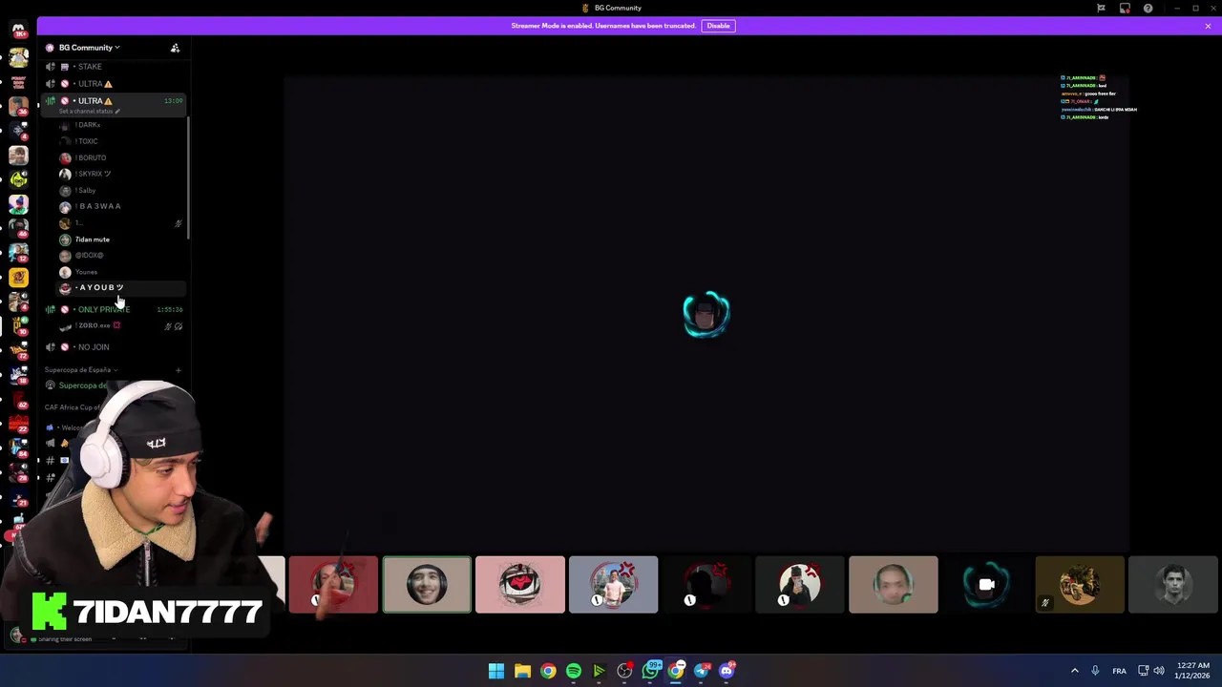Open the BG Community server dropdown
Viewport: 1222px width, 687px height.
(x=89, y=48)
